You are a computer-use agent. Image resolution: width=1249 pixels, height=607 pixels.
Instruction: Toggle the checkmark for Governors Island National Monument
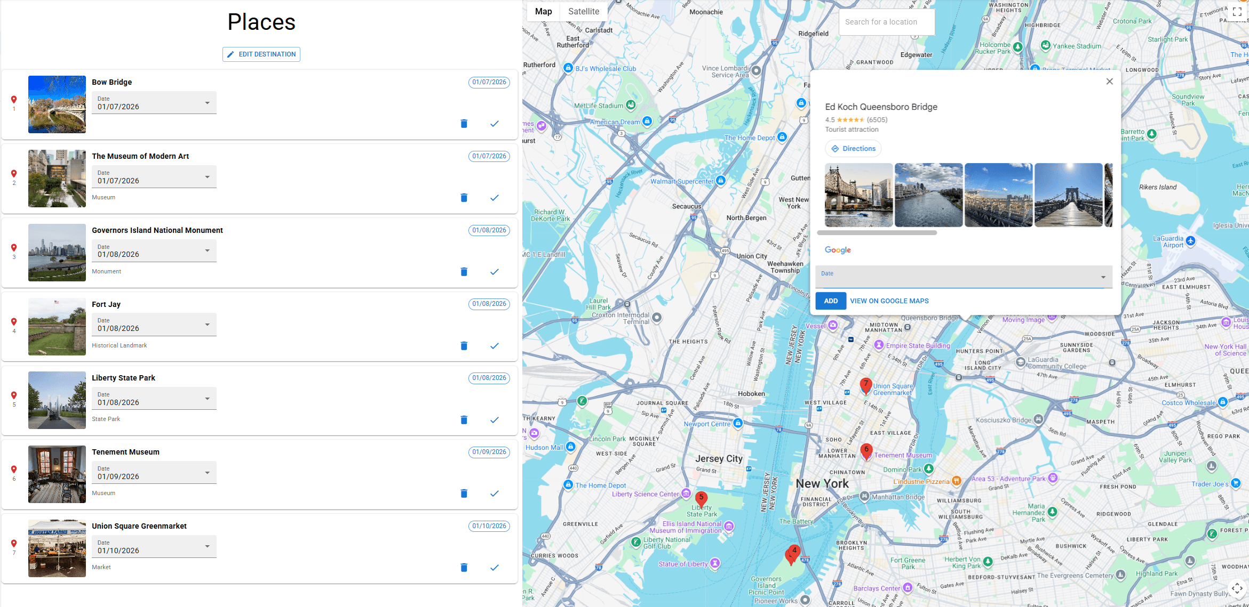click(x=494, y=271)
